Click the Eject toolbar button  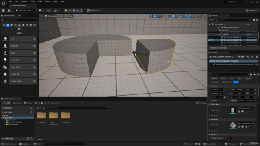[x=78, y=11]
